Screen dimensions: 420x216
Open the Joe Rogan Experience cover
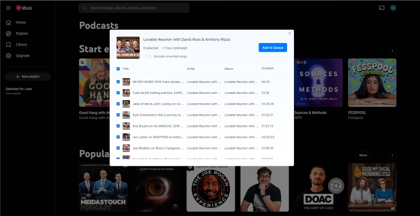tap(211, 189)
